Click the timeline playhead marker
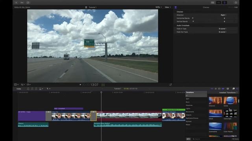The height and width of the screenshot is (141, 252). tap(101, 92)
